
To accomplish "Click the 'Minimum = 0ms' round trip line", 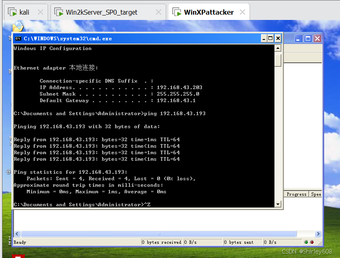I will point(97,192).
